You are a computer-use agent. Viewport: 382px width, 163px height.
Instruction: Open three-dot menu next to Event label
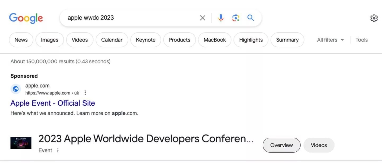pos(58,150)
